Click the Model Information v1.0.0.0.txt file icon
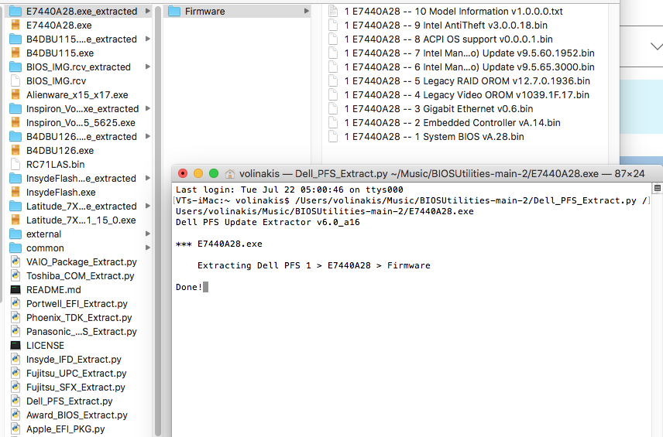This screenshot has height=437, width=663. (333, 12)
